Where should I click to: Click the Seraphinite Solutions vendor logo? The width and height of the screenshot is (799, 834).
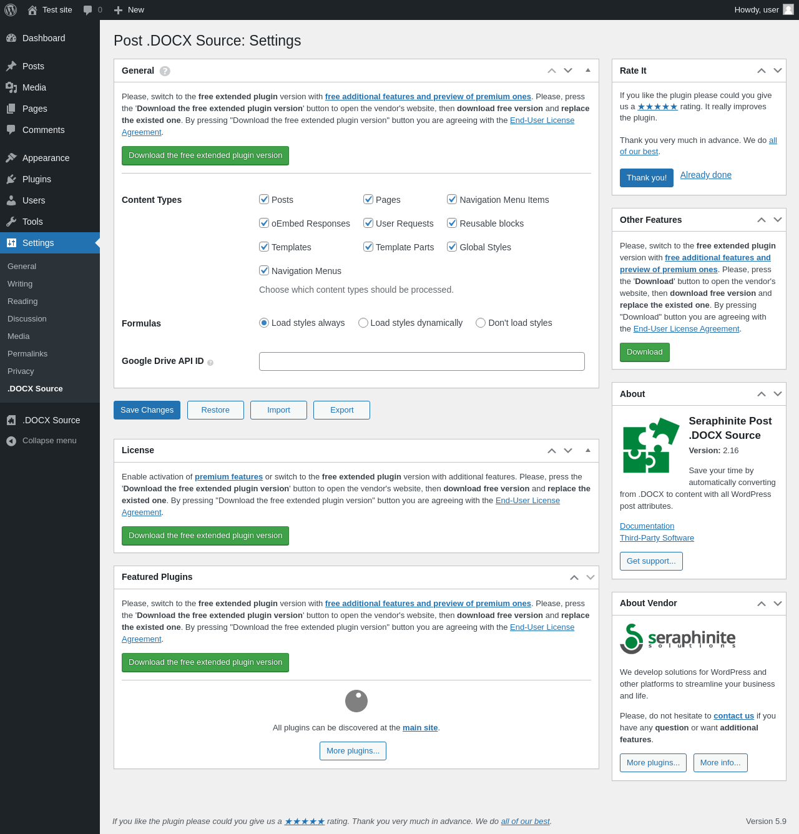tap(678, 639)
